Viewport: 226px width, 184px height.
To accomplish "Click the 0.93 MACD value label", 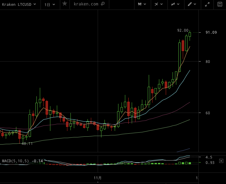I will click(210, 163).
